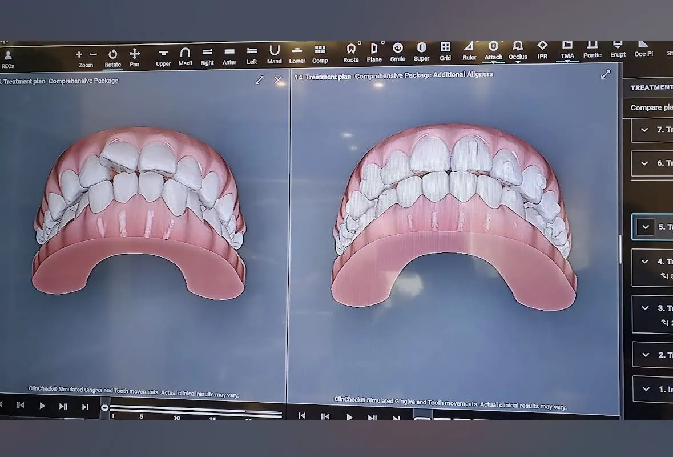The width and height of the screenshot is (673, 457).
Task: Play the left panel treatment animation
Action: point(42,406)
